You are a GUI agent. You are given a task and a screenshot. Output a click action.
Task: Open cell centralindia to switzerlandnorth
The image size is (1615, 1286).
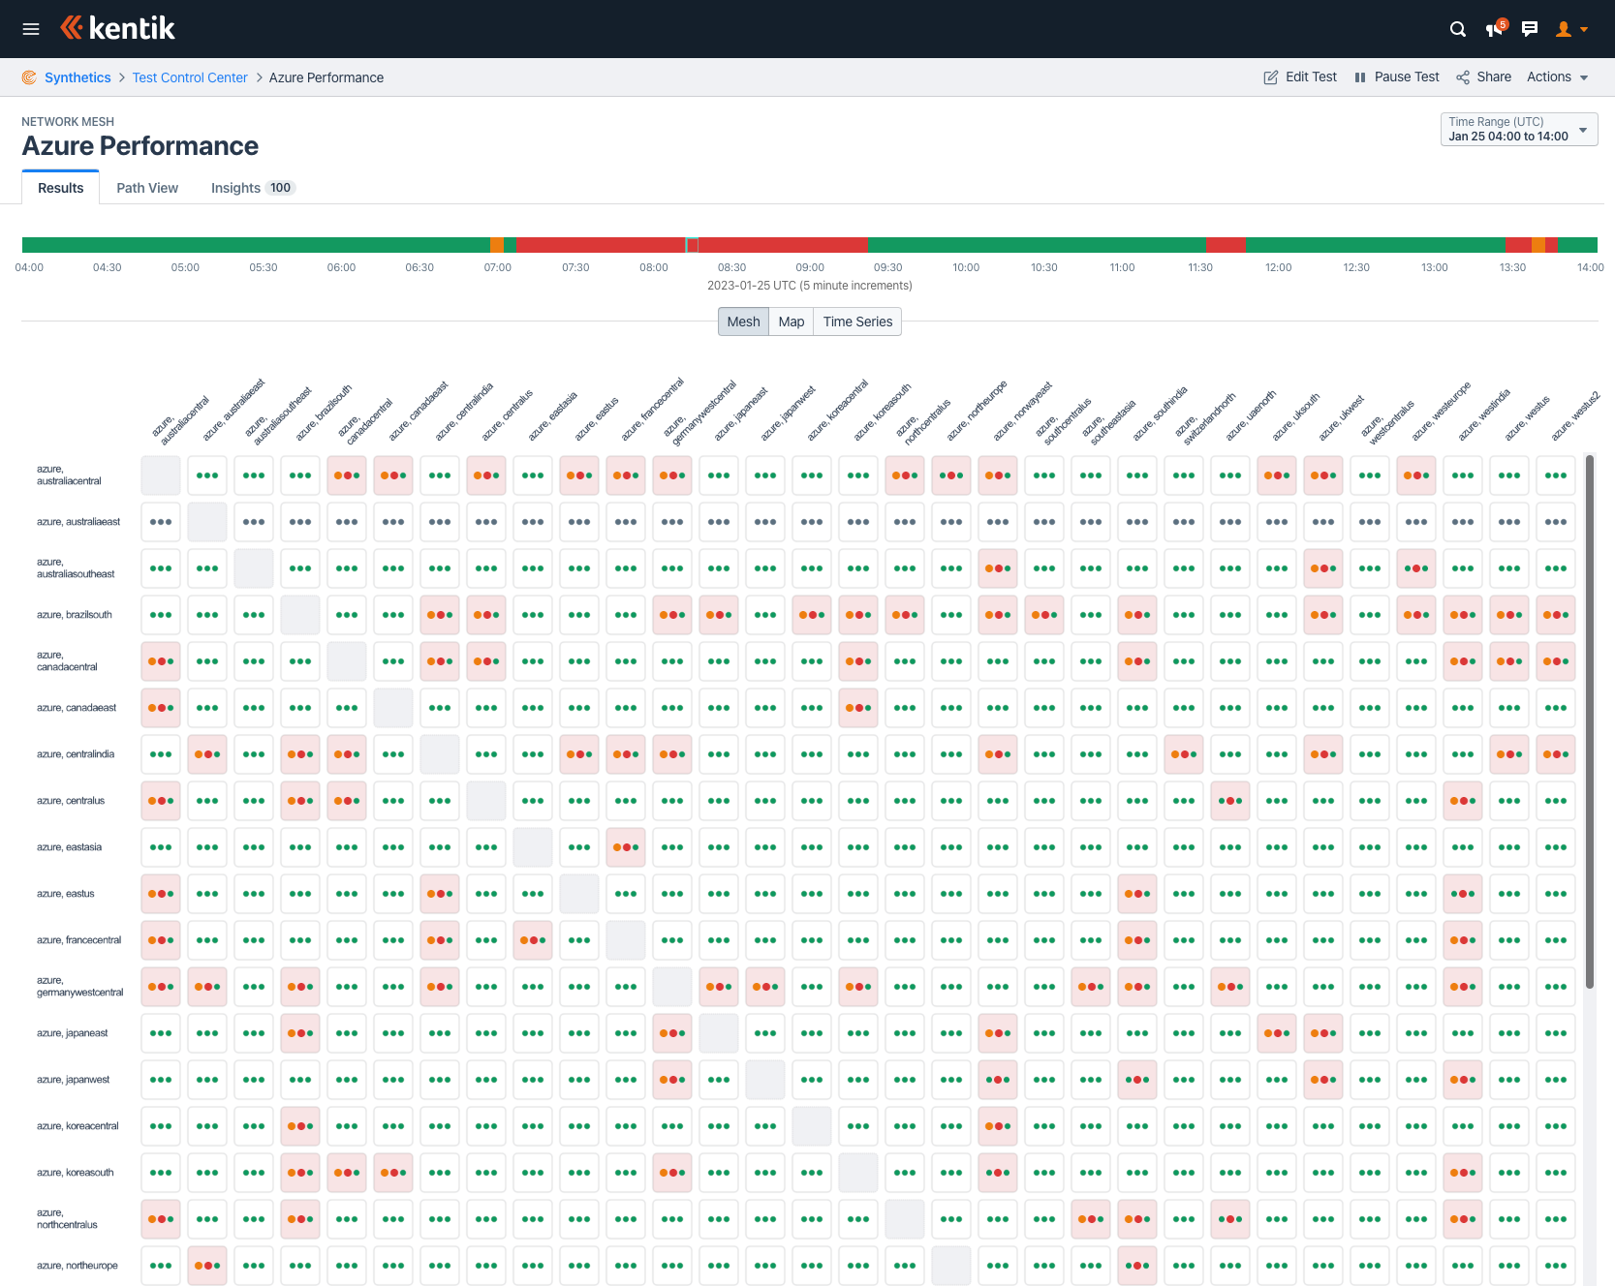point(1184,754)
